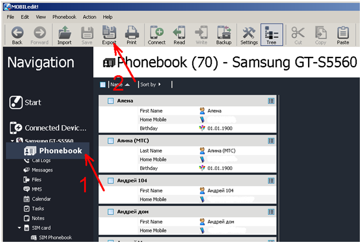Screen dimensions: 361x243
Task: Click the card icon on Алена's header
Action: coord(271,101)
